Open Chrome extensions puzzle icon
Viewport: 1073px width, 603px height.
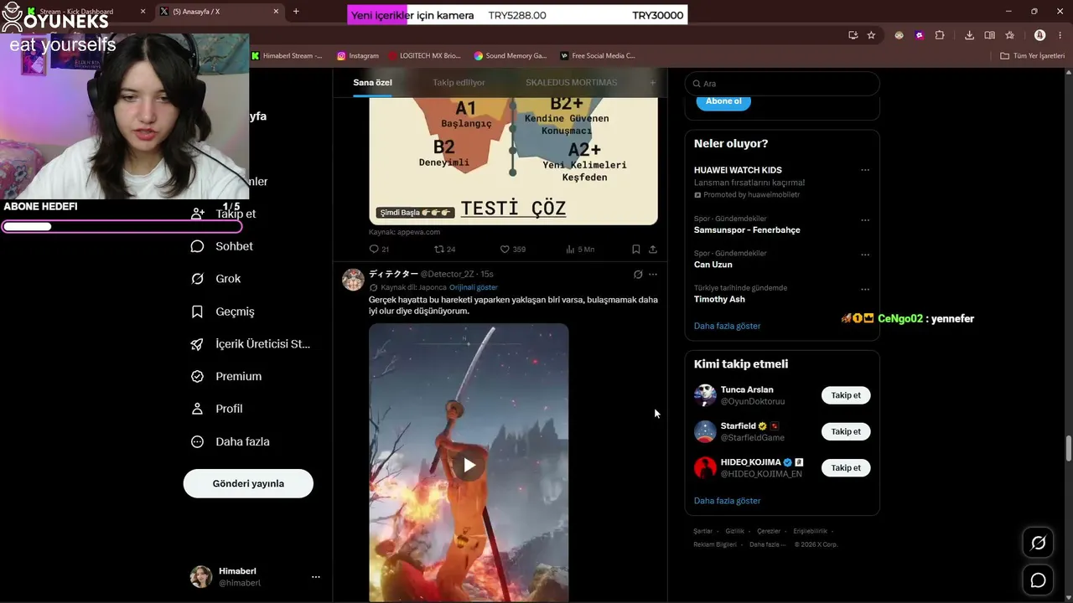tap(939, 35)
